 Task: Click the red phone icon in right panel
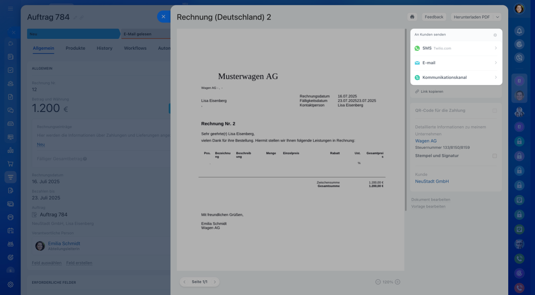tap(519, 288)
